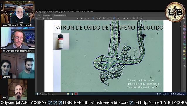Select Mario Blitzman's video tile
This screenshot has height=106, width=187.
18,14
